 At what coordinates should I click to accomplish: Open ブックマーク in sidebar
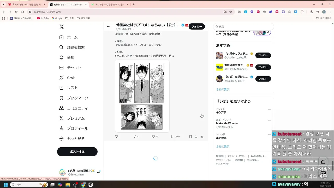74,98
